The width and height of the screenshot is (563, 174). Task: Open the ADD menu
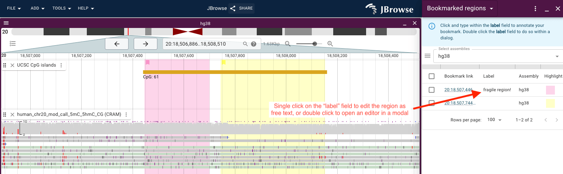(37, 8)
